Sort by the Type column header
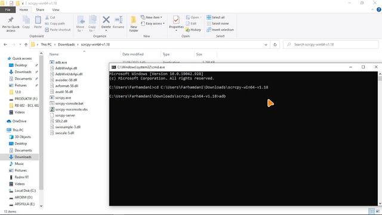 tap(166, 54)
